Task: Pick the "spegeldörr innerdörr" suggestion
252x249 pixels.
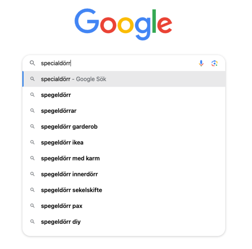Action: click(x=70, y=174)
